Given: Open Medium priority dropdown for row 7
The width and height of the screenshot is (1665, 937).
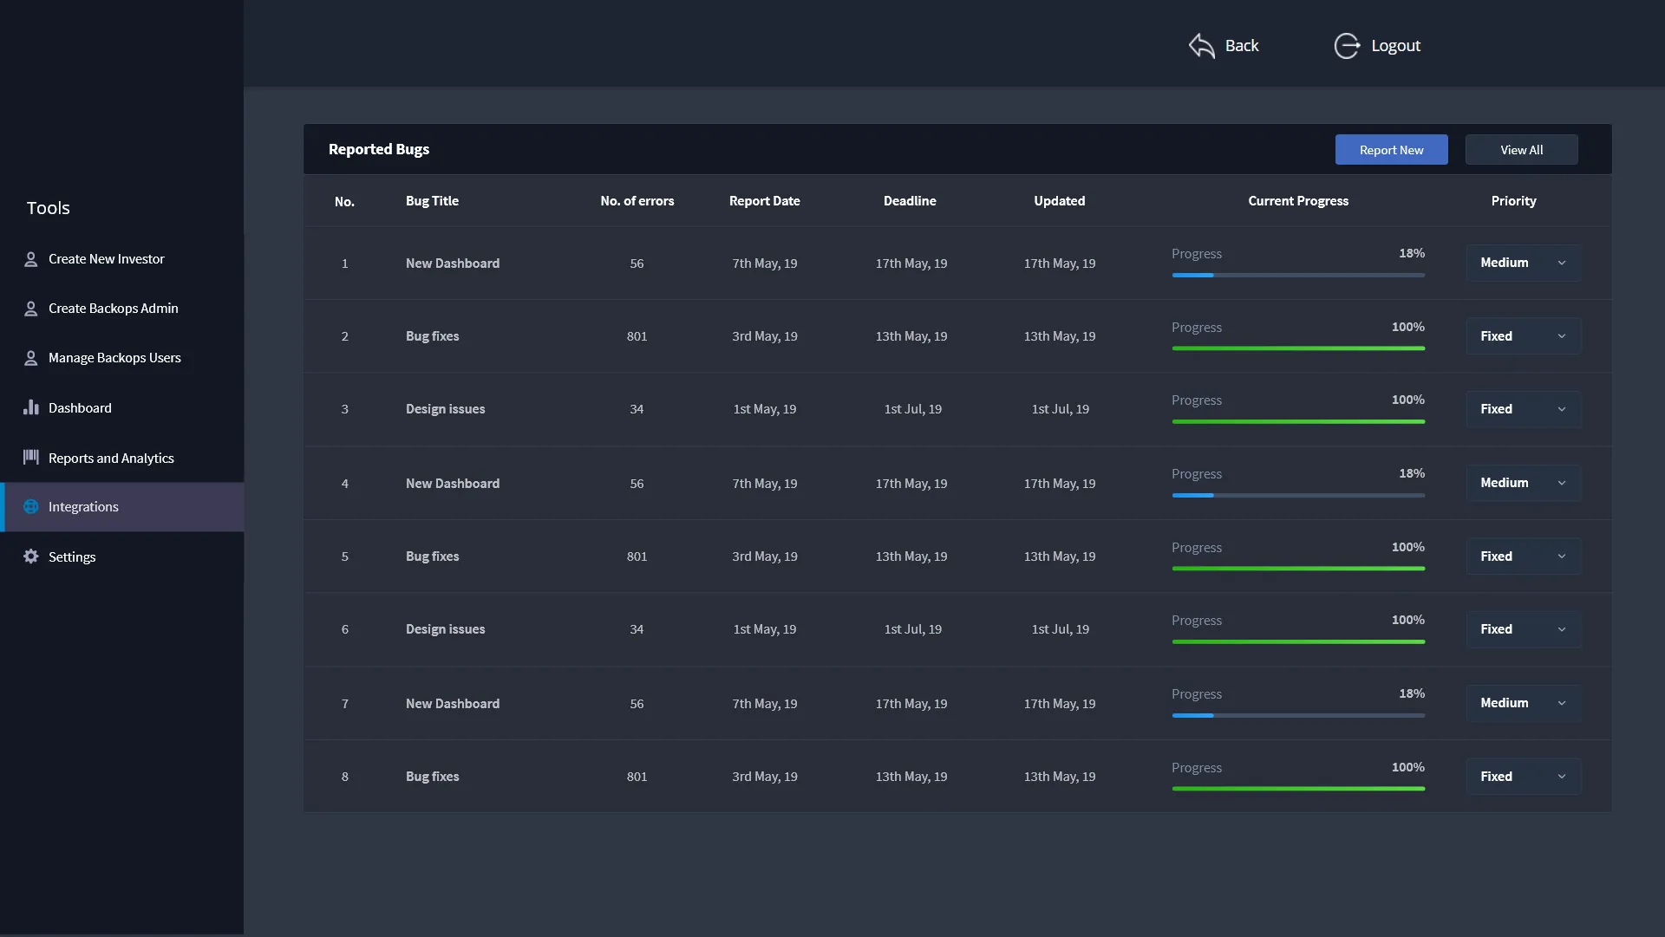Looking at the screenshot, I should tap(1523, 703).
